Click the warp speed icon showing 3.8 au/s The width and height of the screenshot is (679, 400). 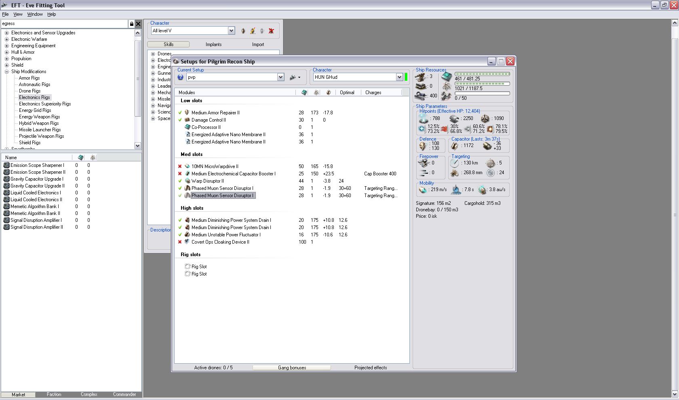(x=482, y=189)
